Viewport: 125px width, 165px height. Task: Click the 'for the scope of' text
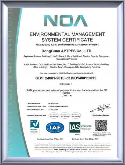coord(66,84)
